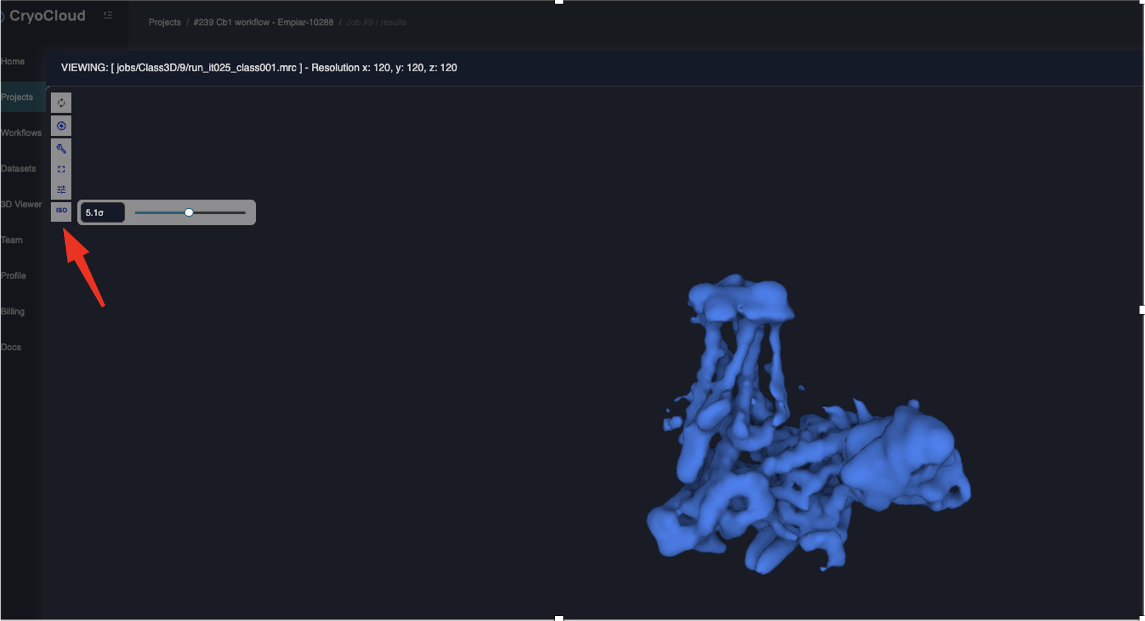Collapse the sidebar menu icon
The width and height of the screenshot is (1145, 621).
108,15
